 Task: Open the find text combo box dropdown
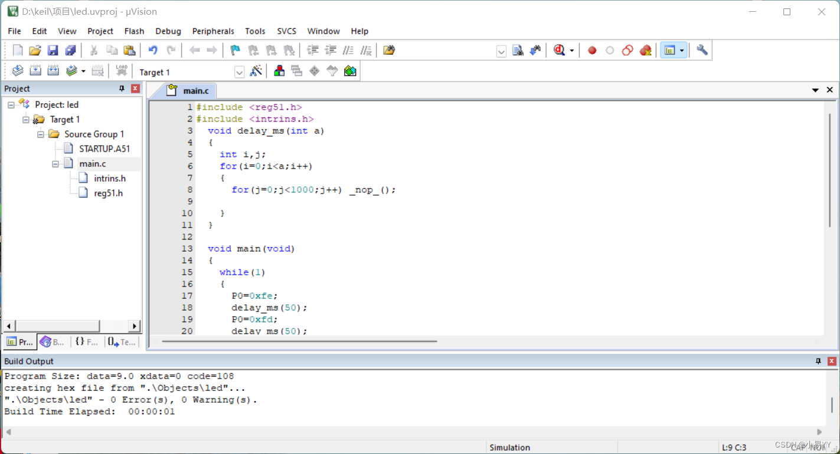tap(501, 51)
